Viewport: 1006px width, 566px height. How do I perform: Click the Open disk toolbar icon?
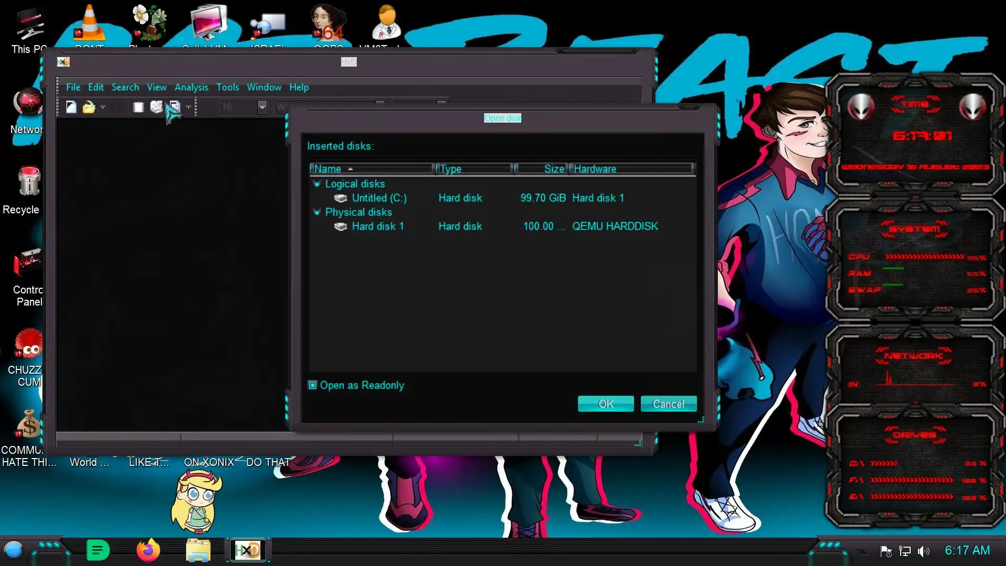coord(156,107)
